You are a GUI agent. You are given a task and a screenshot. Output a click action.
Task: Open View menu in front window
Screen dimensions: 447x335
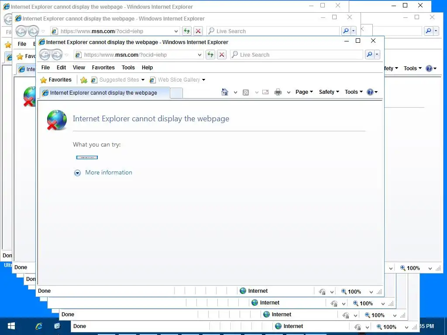click(79, 68)
